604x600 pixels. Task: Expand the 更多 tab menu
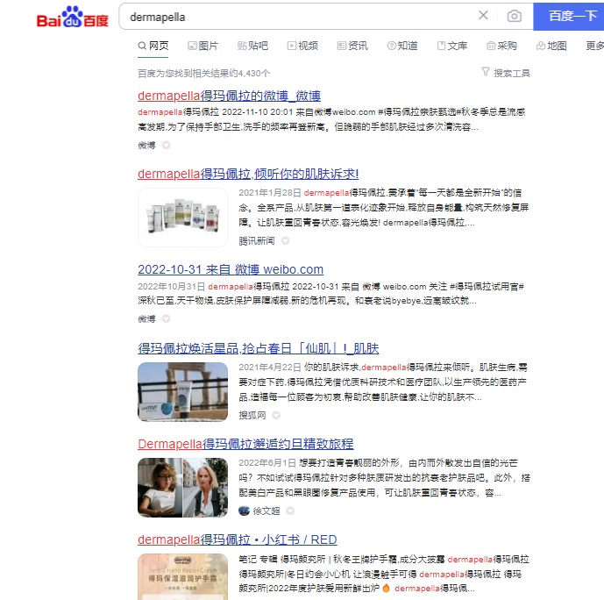[x=594, y=46]
